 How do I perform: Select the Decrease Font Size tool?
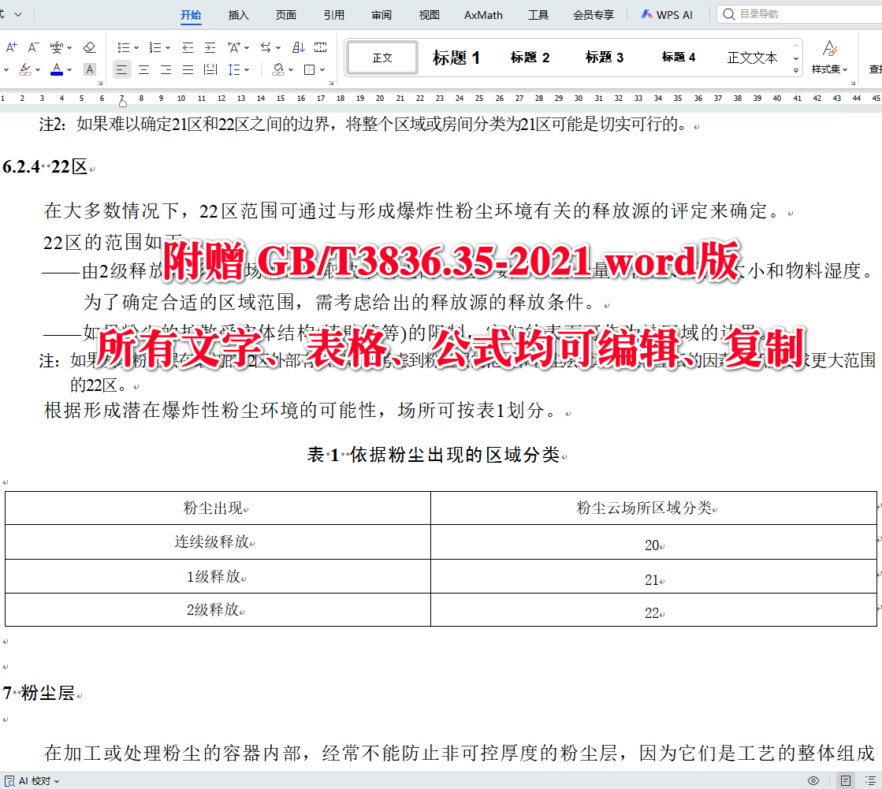32,47
